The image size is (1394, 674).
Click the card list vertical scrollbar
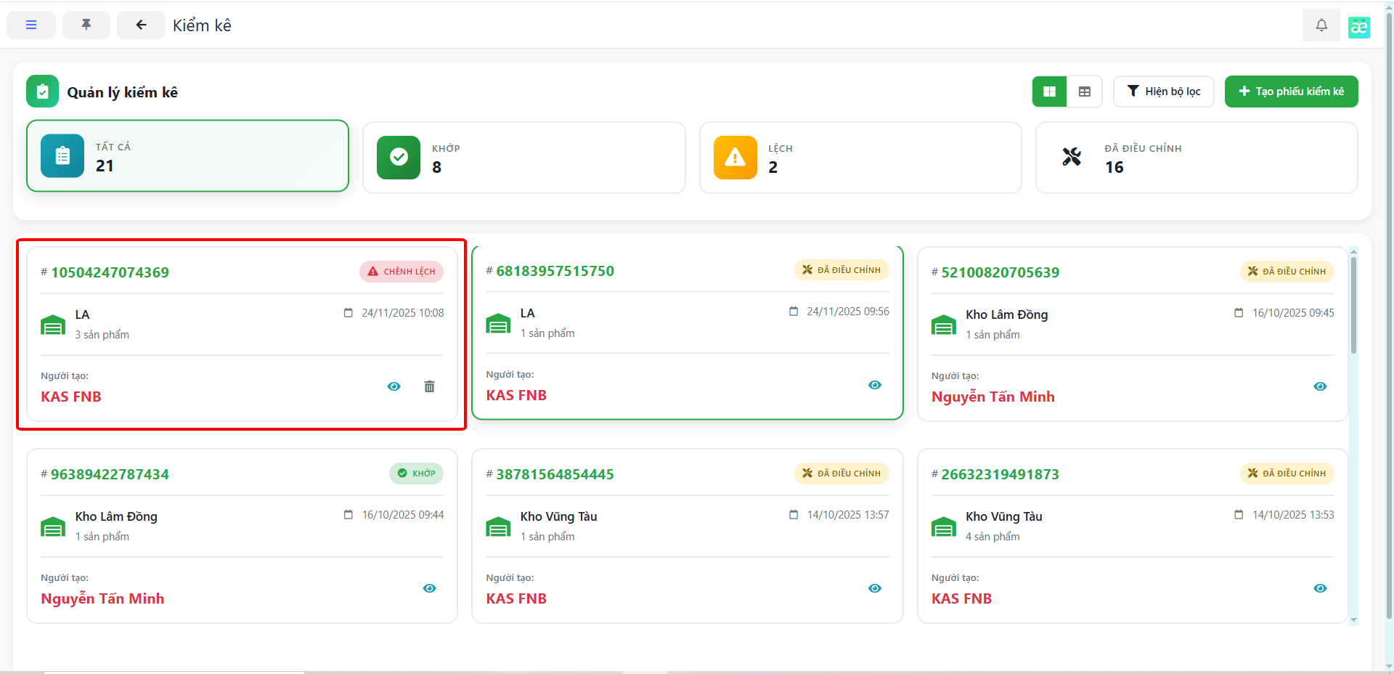pyautogui.click(x=1353, y=305)
